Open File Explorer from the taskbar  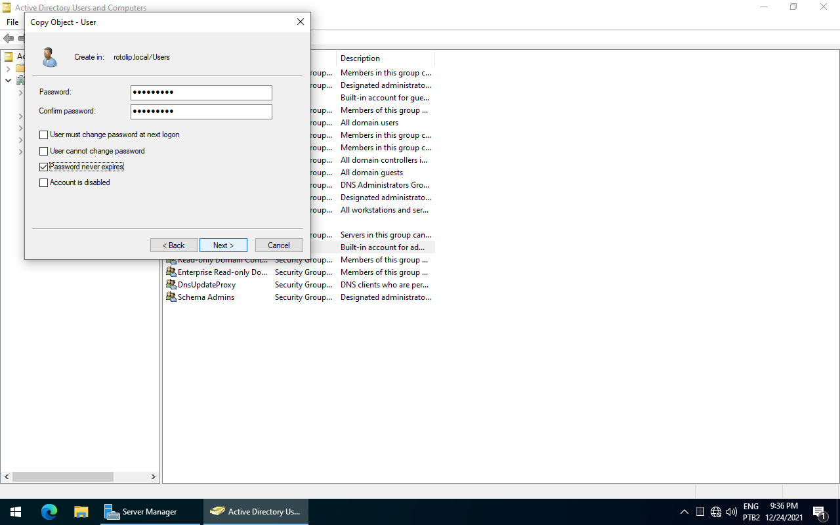click(81, 512)
